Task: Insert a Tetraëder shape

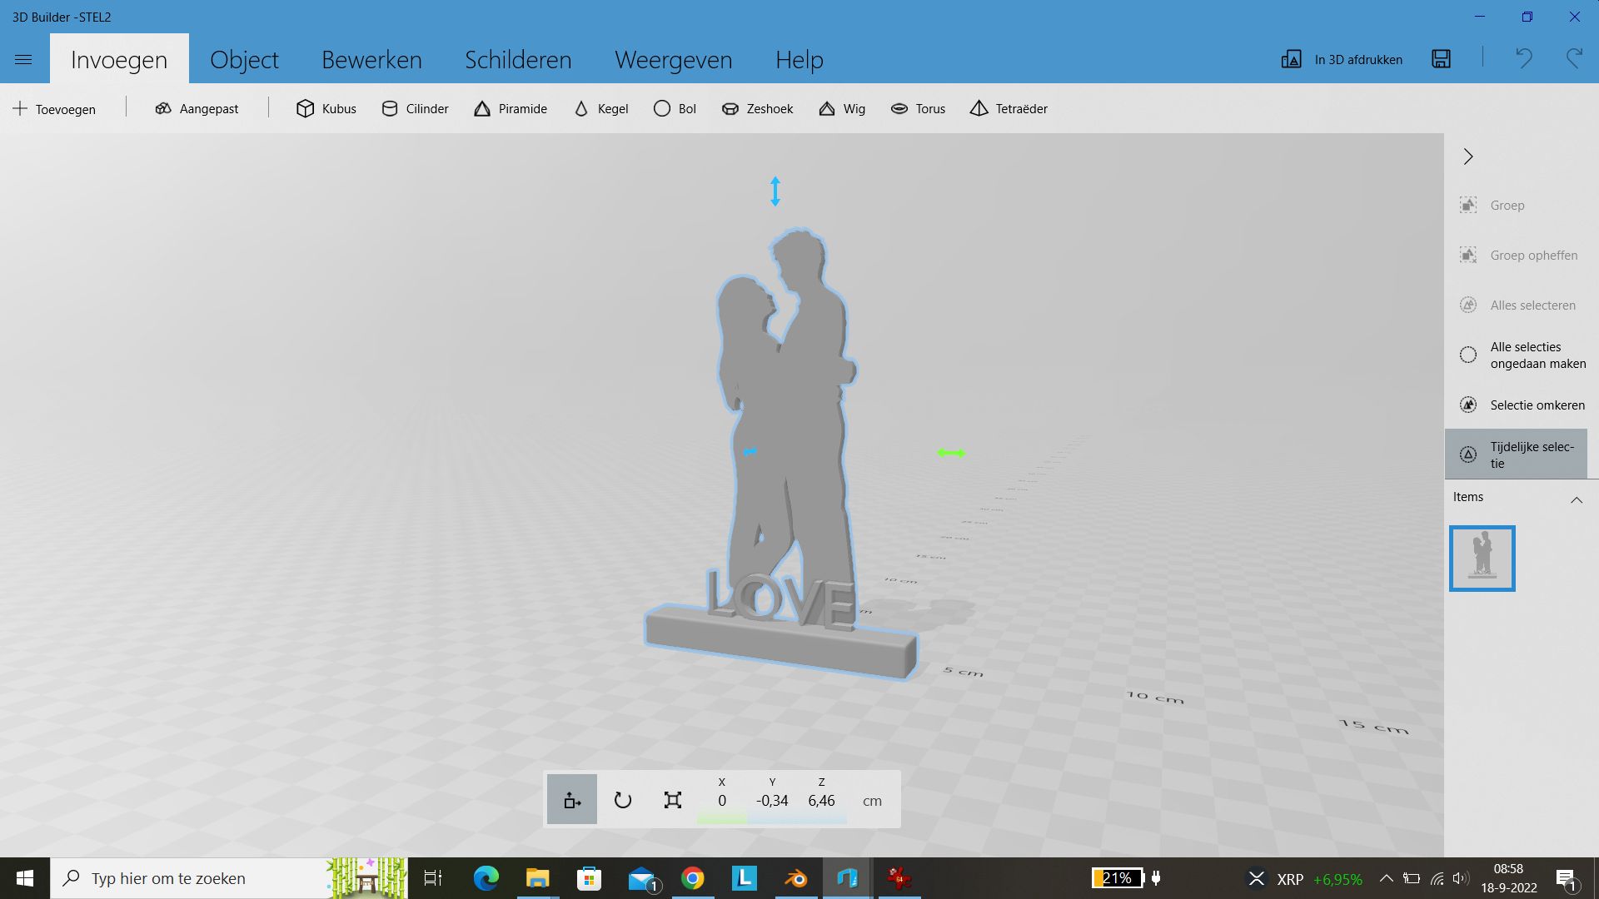Action: 1008,108
